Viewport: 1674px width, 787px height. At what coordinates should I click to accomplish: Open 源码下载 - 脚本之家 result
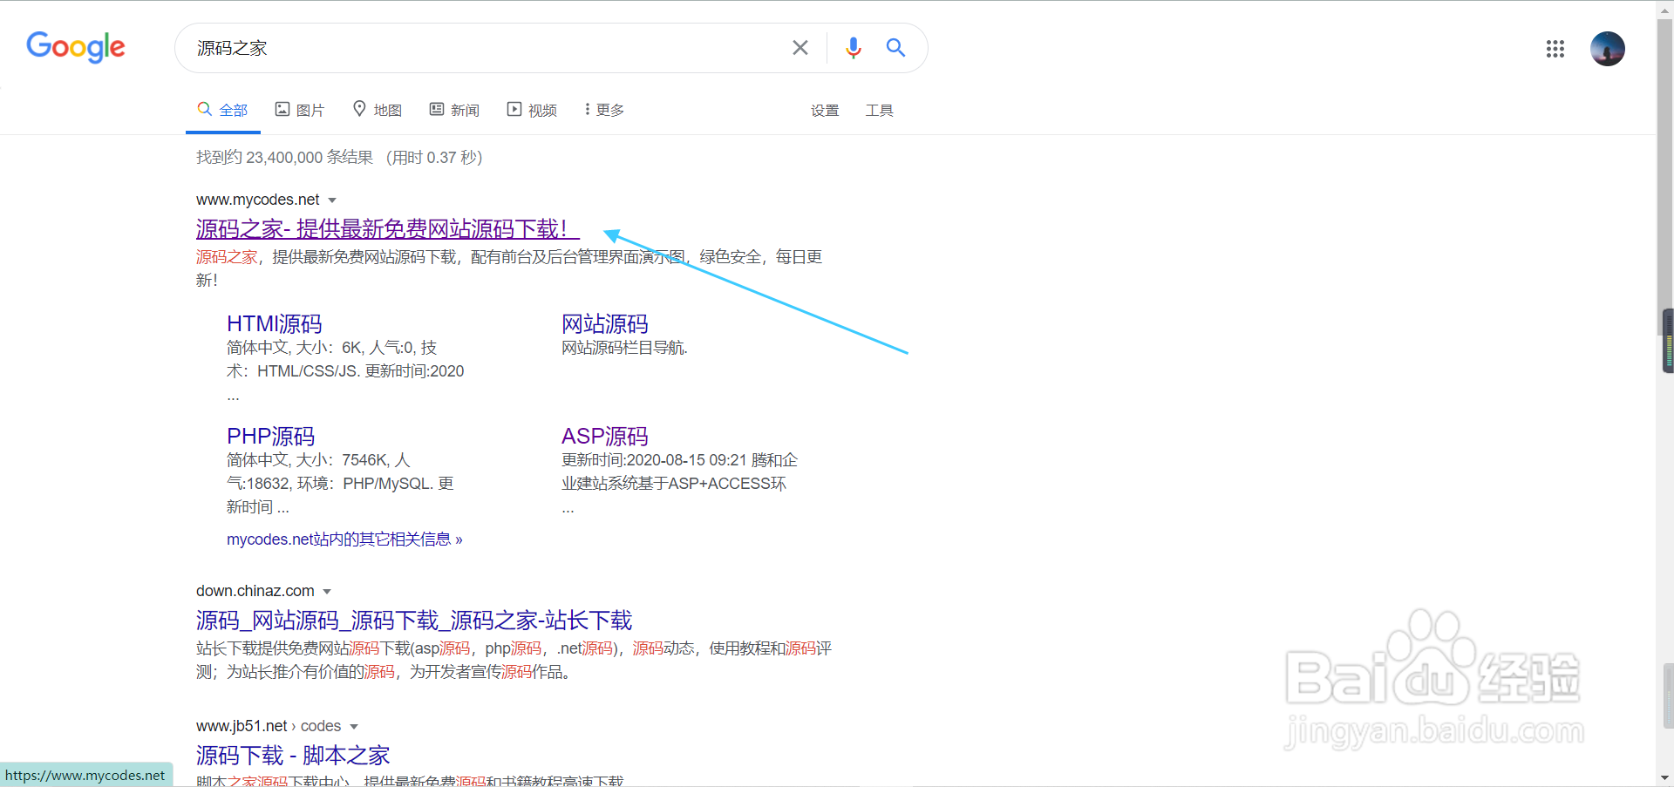tap(293, 756)
